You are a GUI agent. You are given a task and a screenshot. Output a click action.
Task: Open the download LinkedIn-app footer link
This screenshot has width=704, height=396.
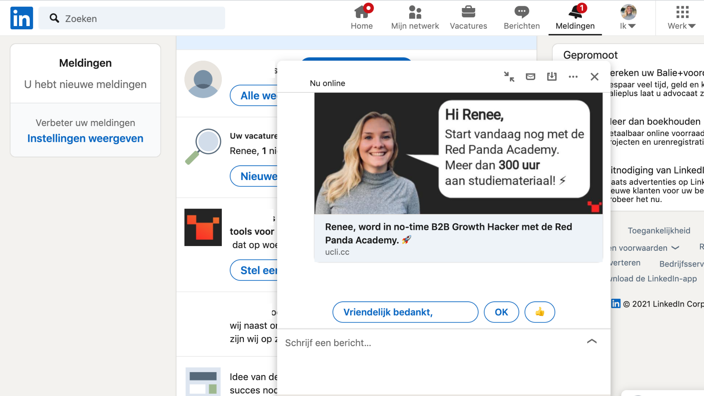[654, 279]
